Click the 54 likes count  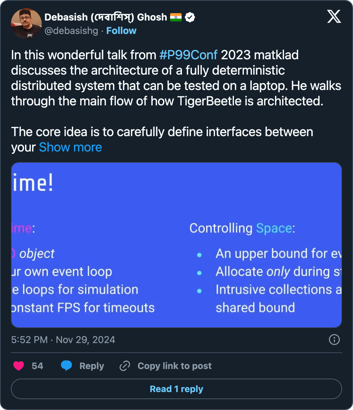coord(37,366)
